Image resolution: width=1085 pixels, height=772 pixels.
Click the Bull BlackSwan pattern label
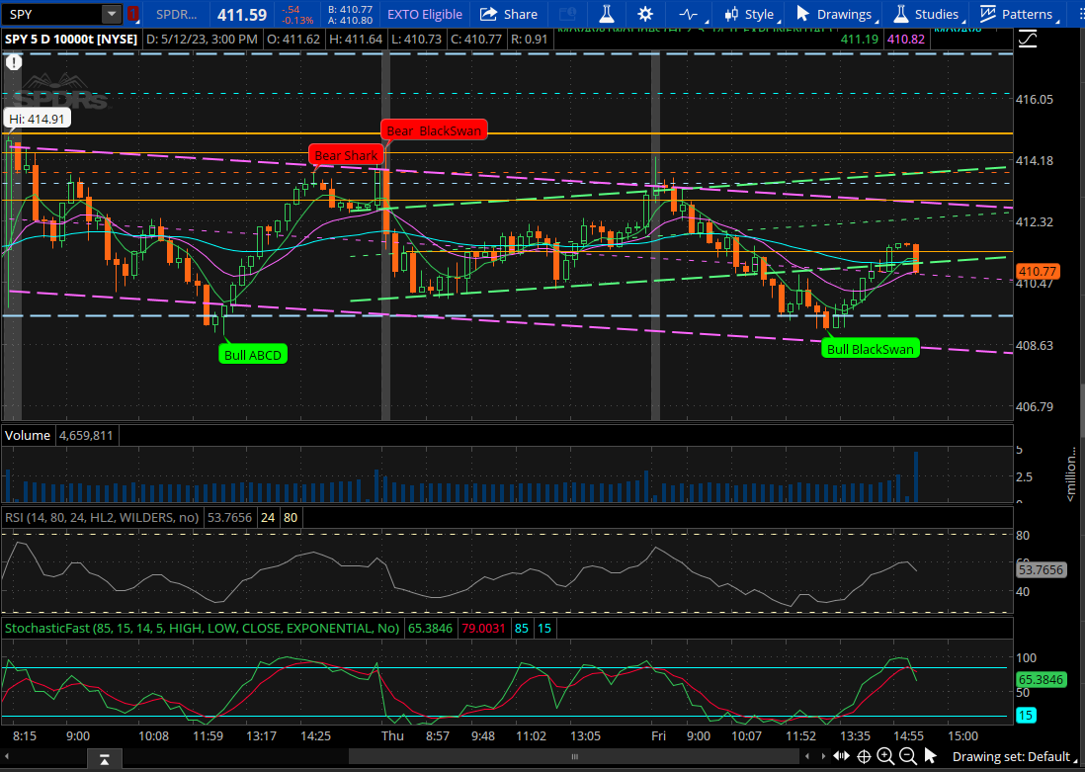pos(871,348)
